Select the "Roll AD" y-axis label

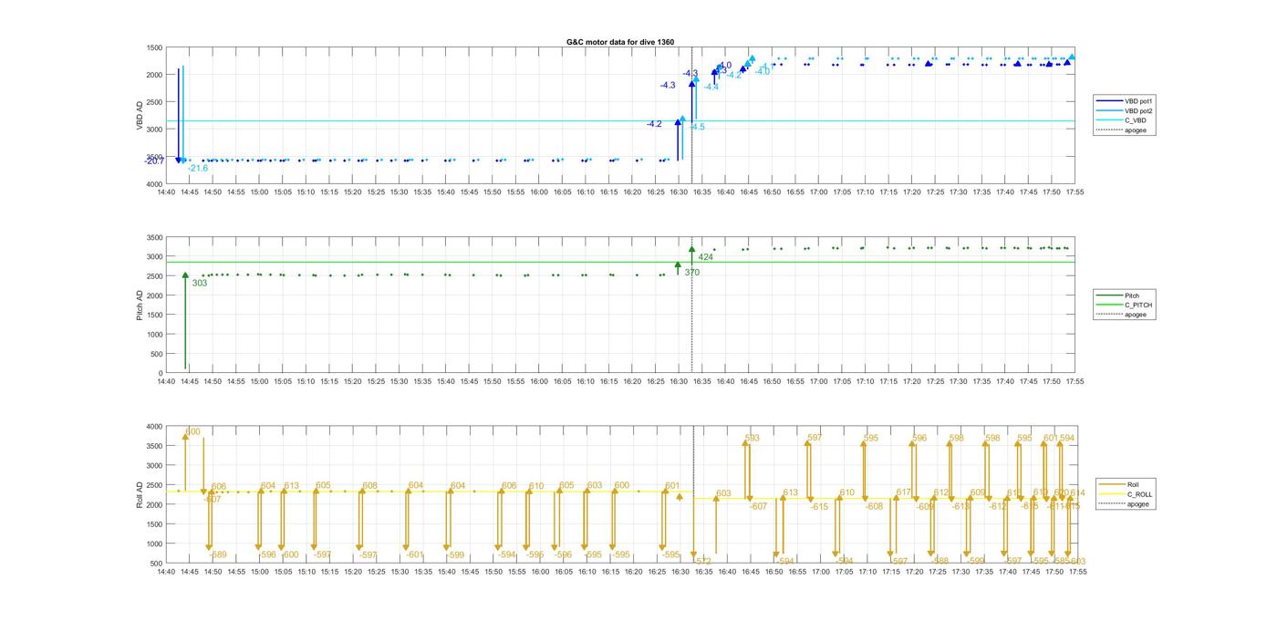[x=140, y=495]
